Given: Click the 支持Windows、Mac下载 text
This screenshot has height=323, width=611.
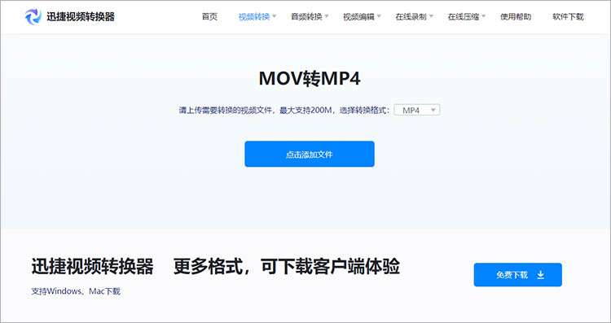Looking at the screenshot, I should coord(76,291).
